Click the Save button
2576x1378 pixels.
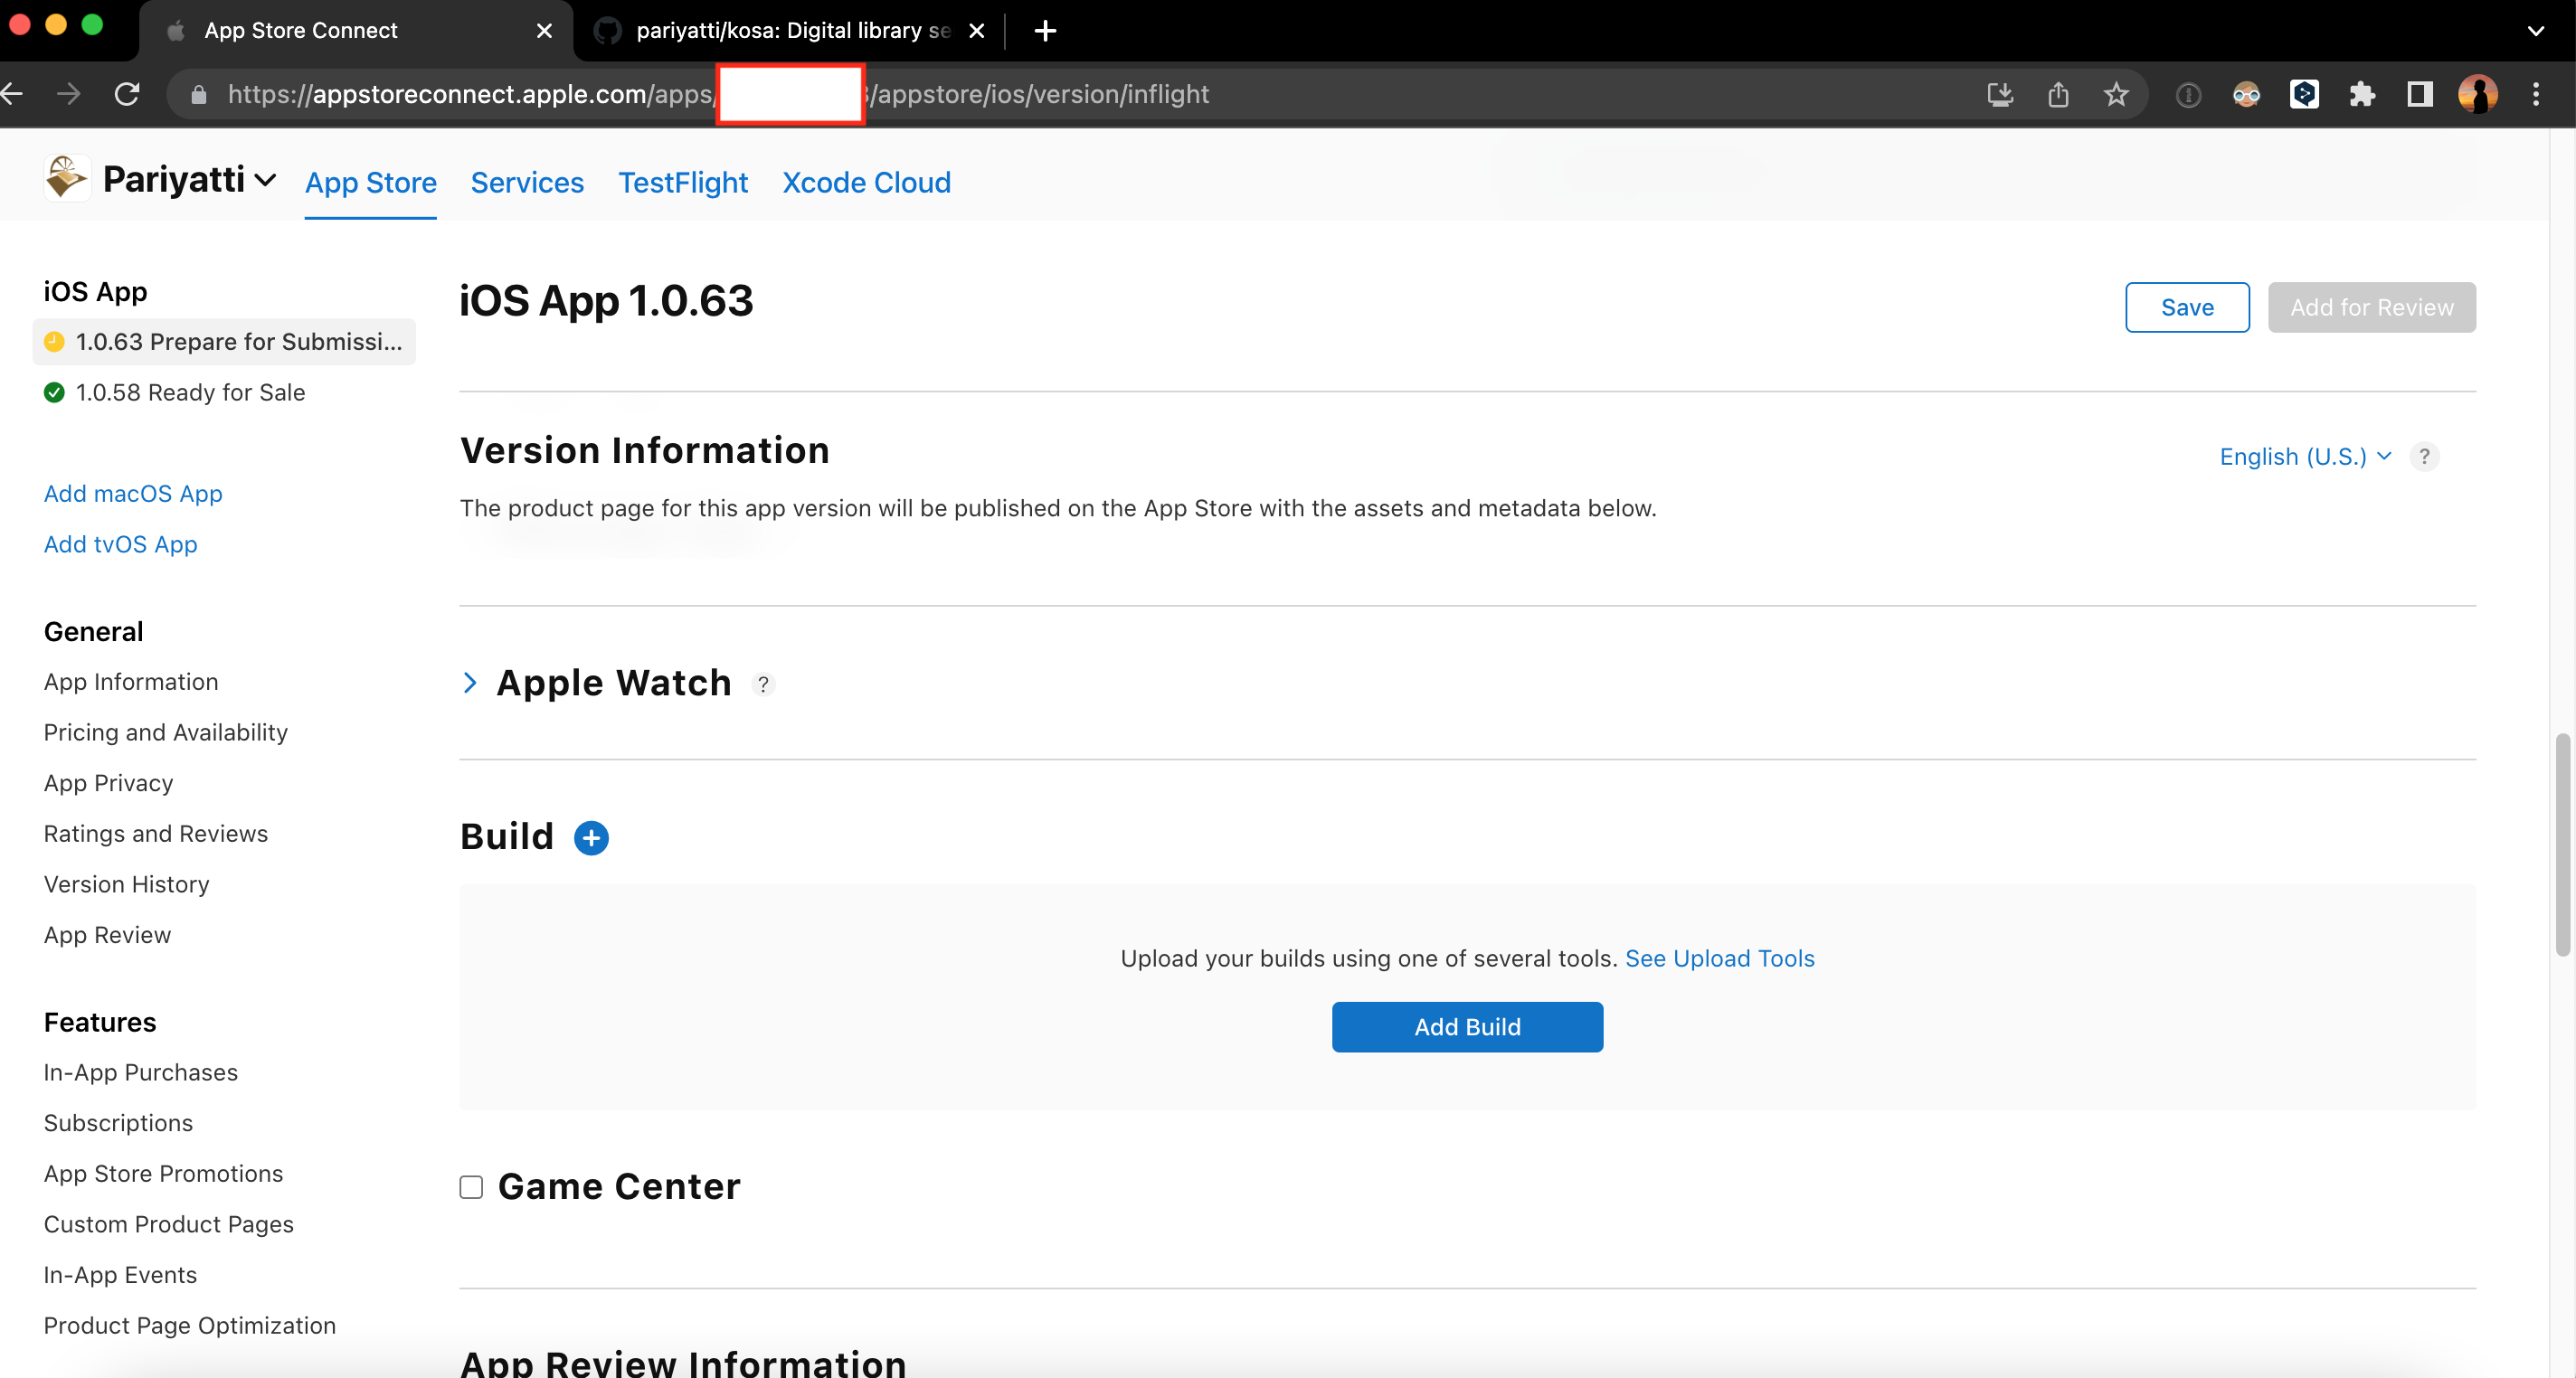tap(2187, 308)
